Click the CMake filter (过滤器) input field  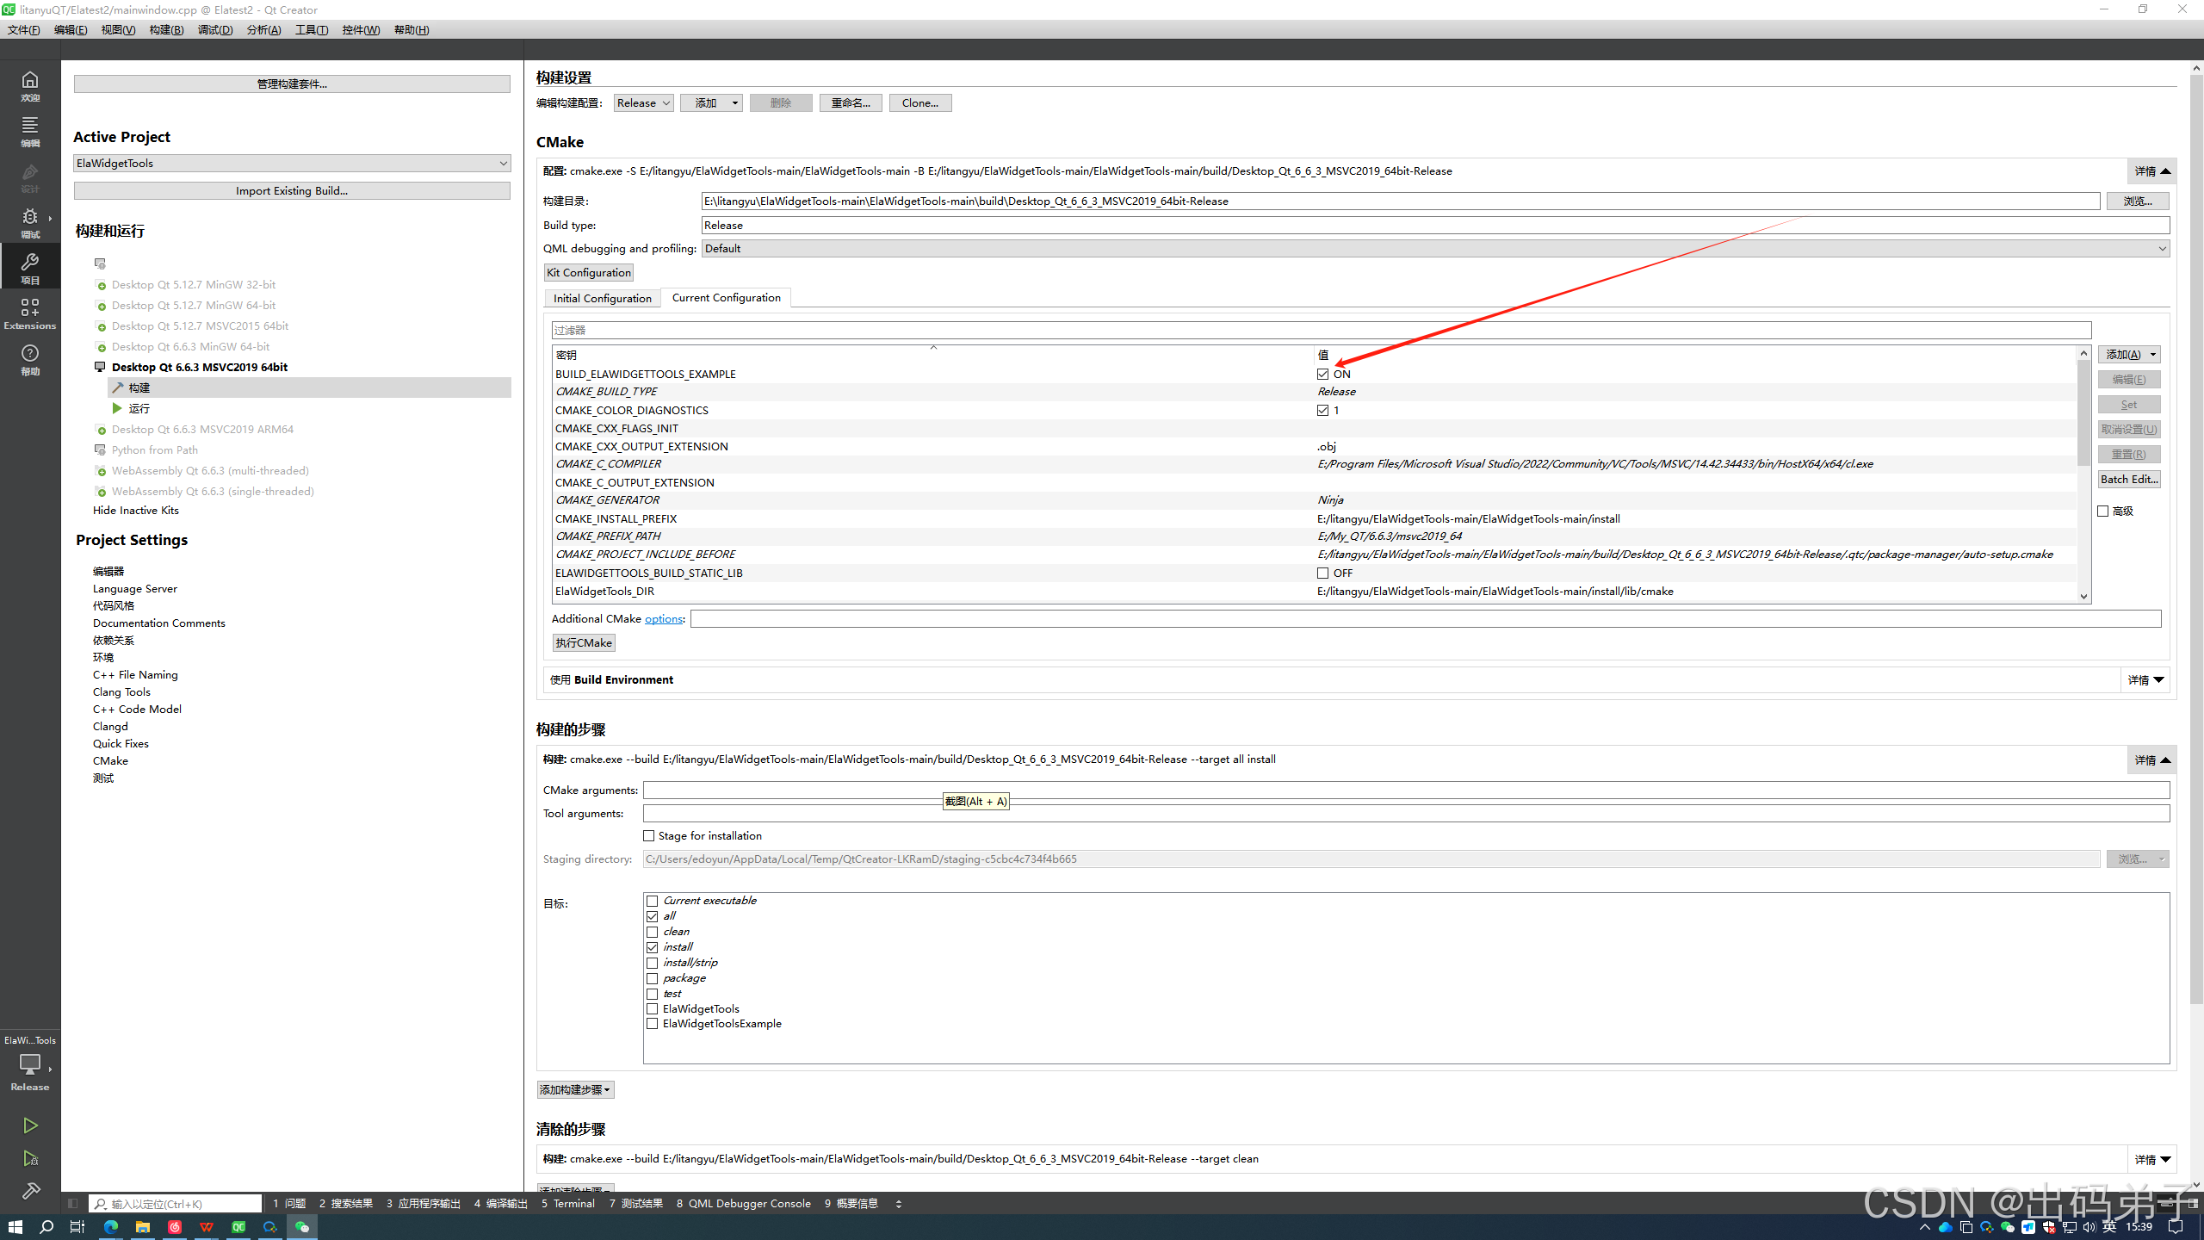[x=1322, y=330]
